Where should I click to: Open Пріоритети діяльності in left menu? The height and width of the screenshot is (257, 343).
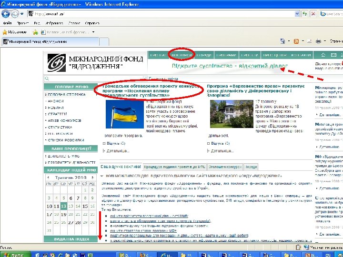[71, 162]
